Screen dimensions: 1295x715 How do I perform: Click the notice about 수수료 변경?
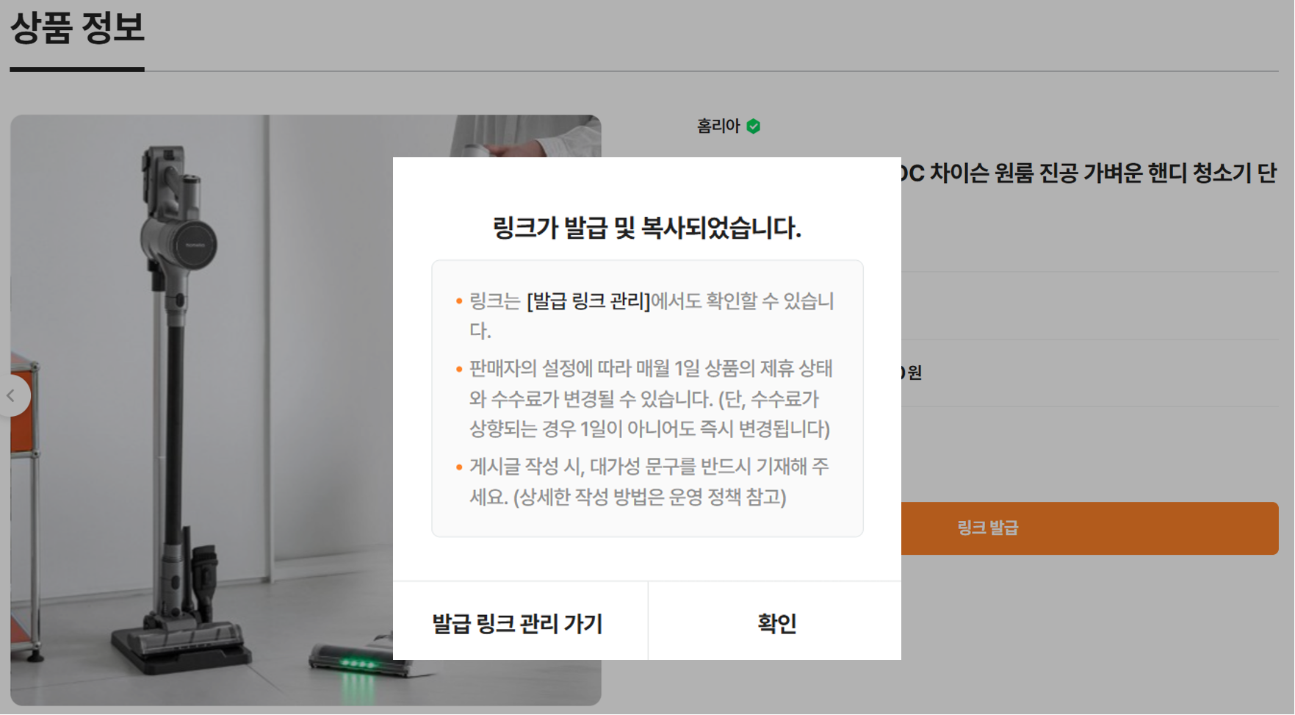click(x=650, y=399)
